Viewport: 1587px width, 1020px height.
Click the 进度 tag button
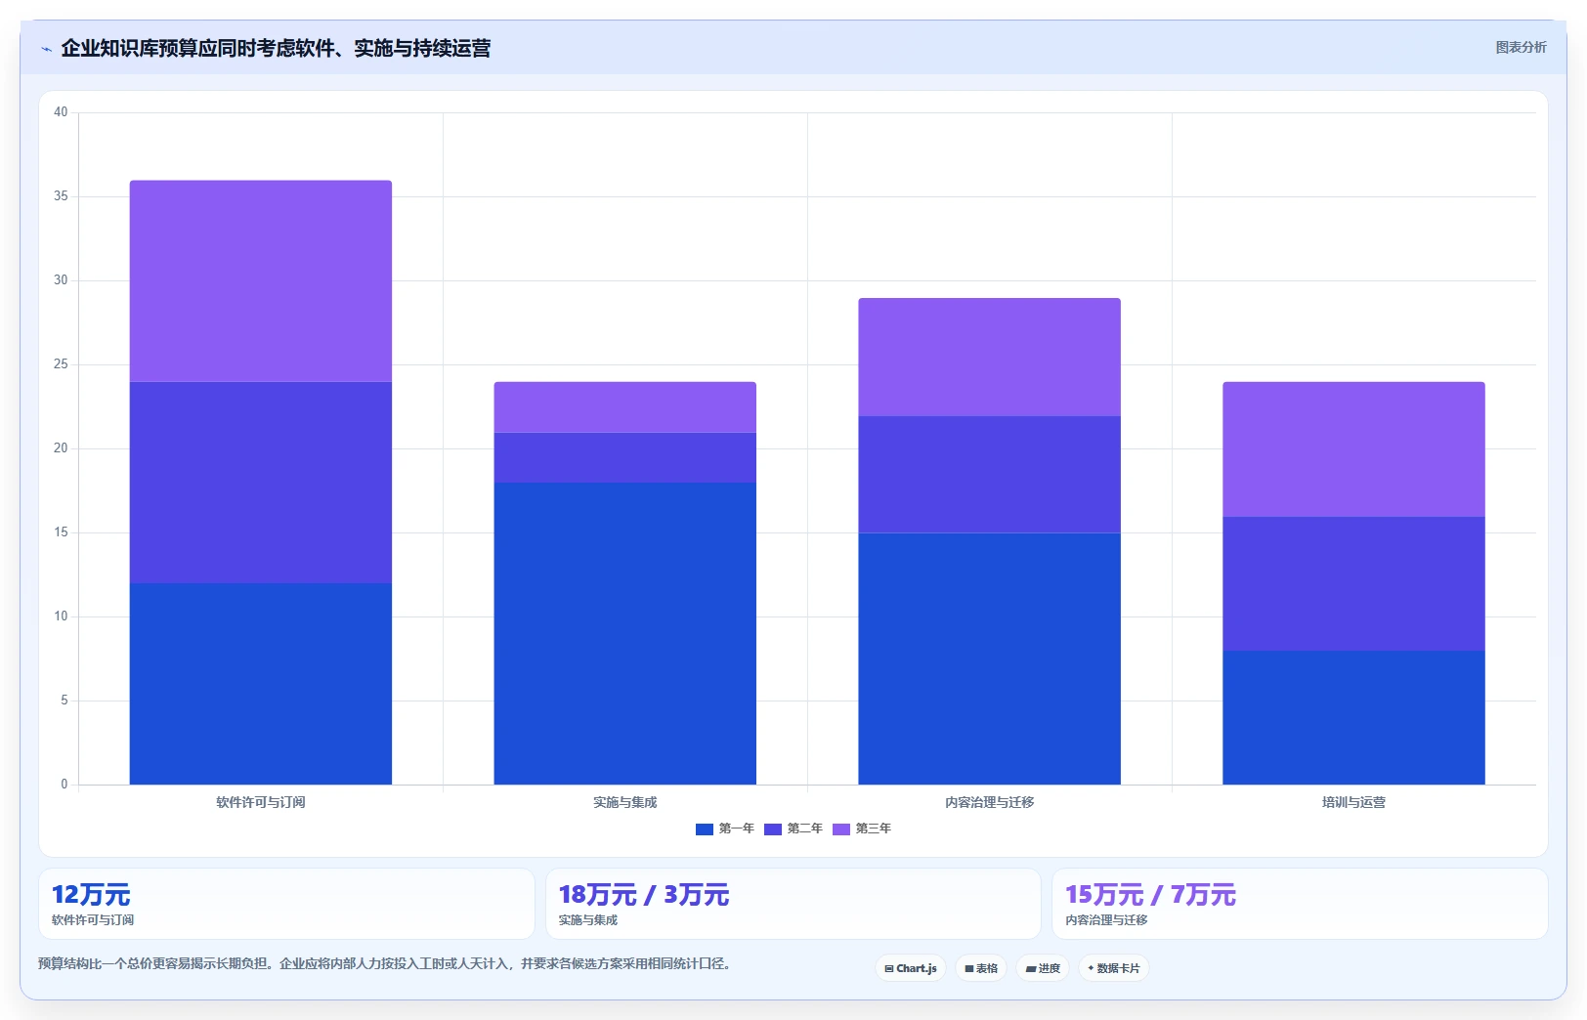[1043, 968]
